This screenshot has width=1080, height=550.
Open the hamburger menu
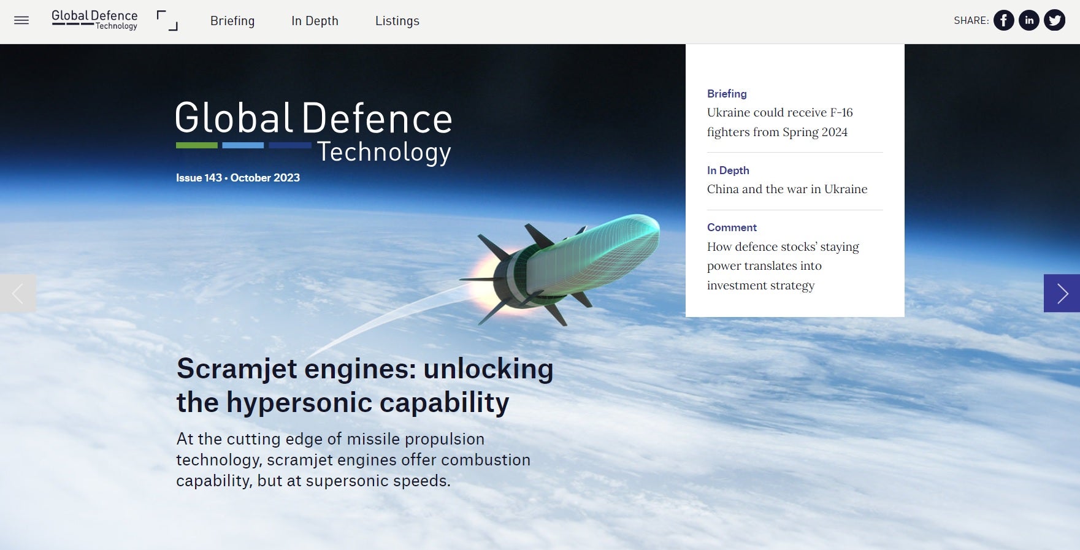coord(21,21)
